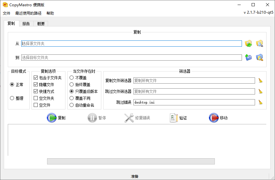Clear the 跳过文件筛选器 field with broom icon
The height and width of the screenshot is (180, 275).
click(260, 91)
